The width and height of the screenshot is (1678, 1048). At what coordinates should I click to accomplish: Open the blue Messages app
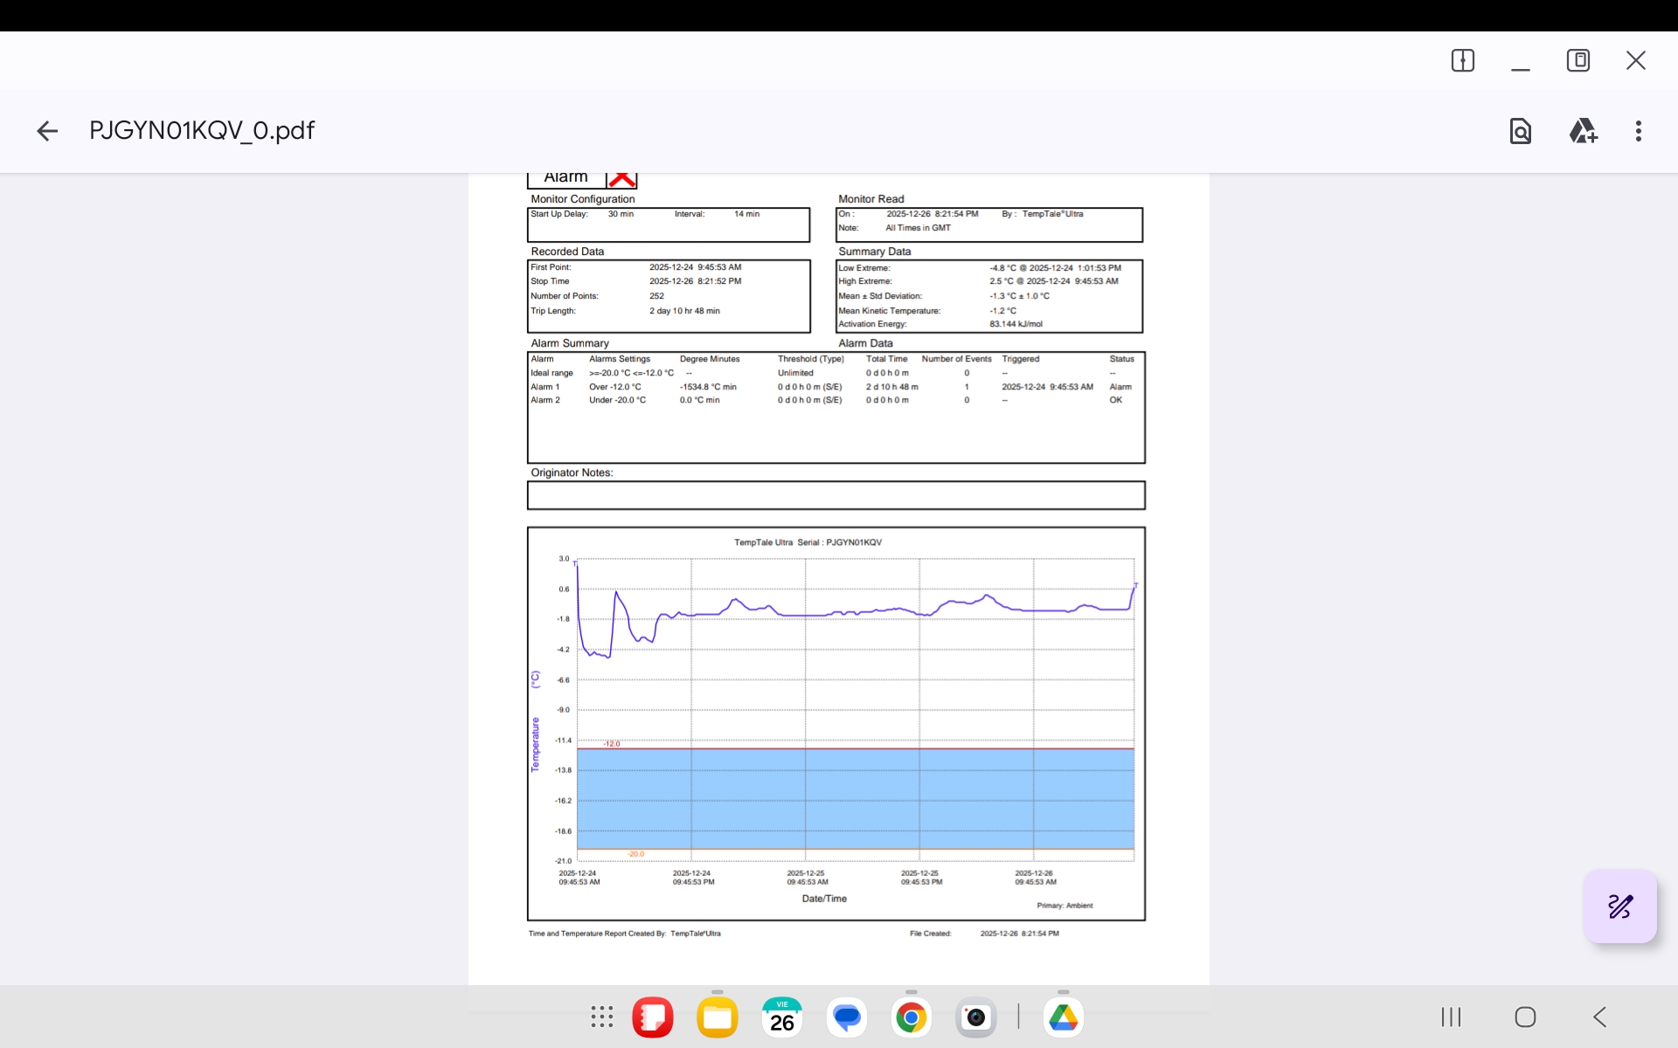(847, 1017)
